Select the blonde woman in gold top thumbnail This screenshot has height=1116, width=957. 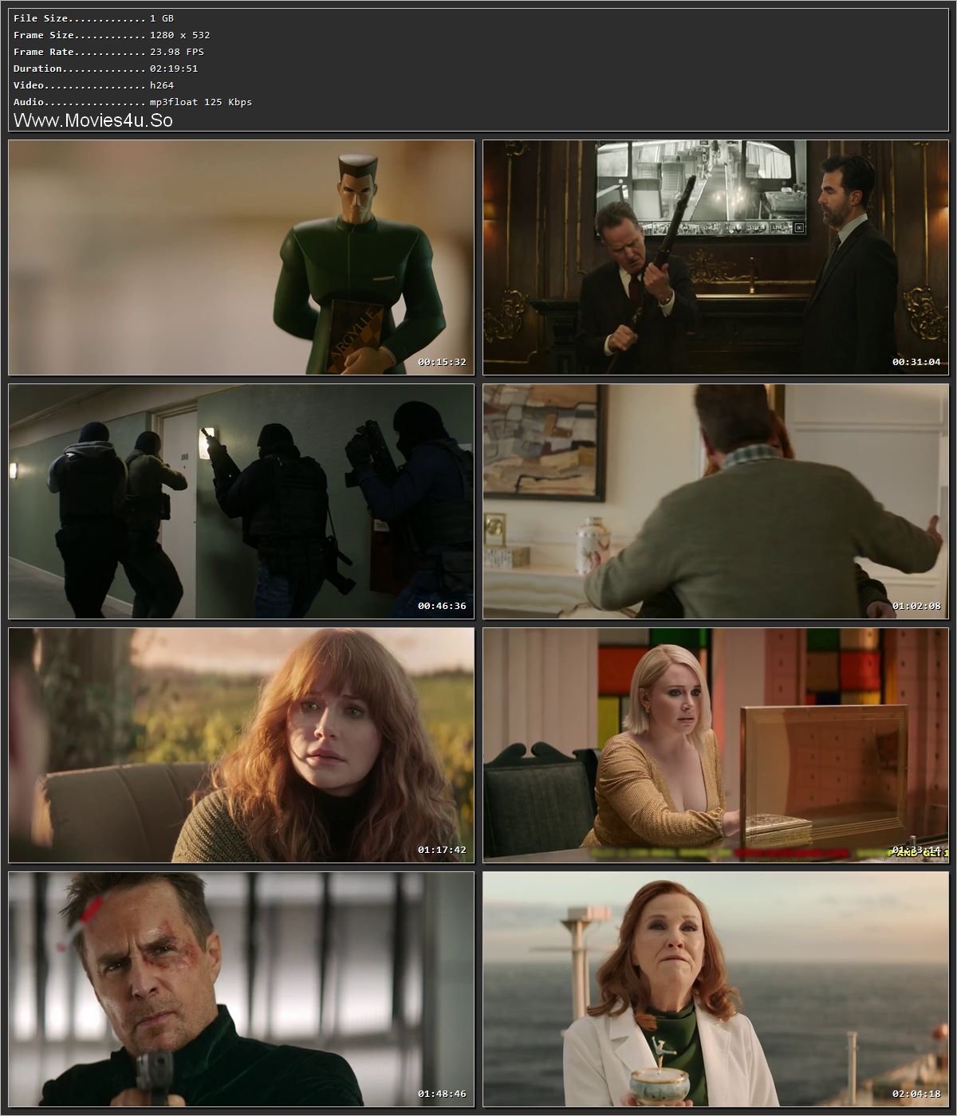[x=716, y=745]
